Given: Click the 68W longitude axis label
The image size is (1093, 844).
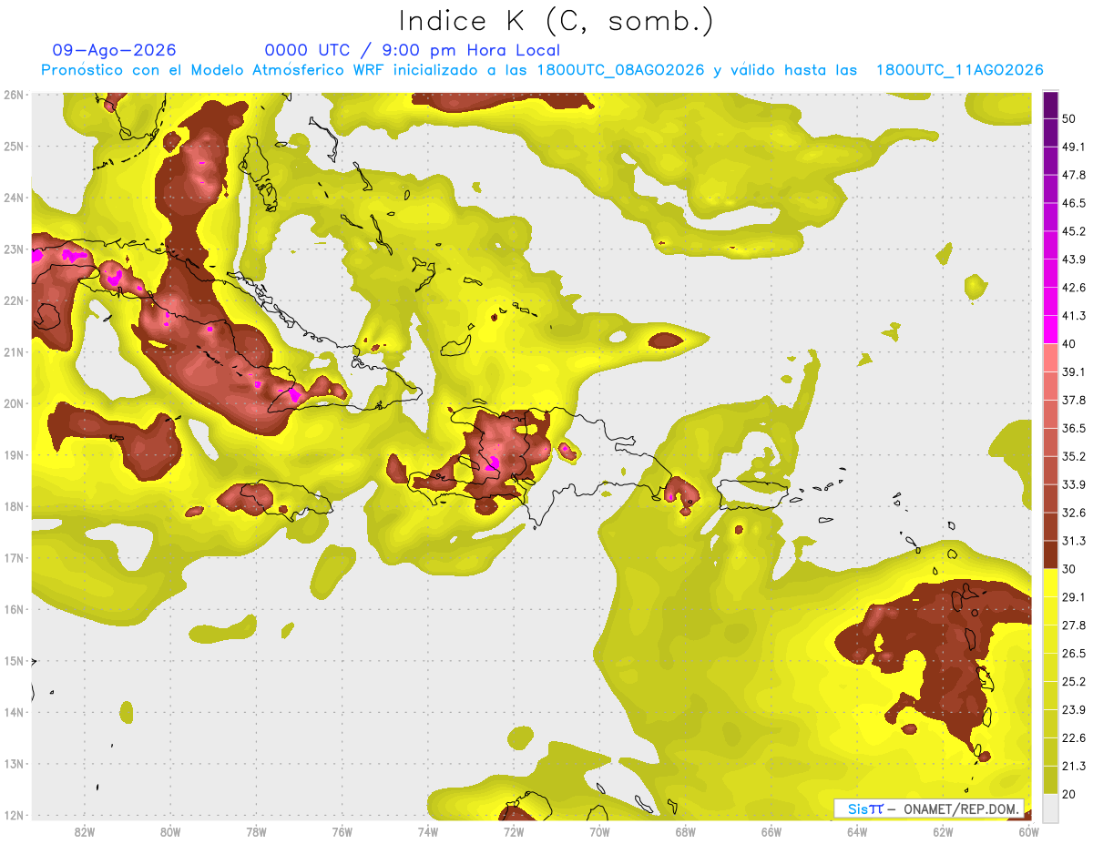Looking at the screenshot, I should (x=685, y=831).
